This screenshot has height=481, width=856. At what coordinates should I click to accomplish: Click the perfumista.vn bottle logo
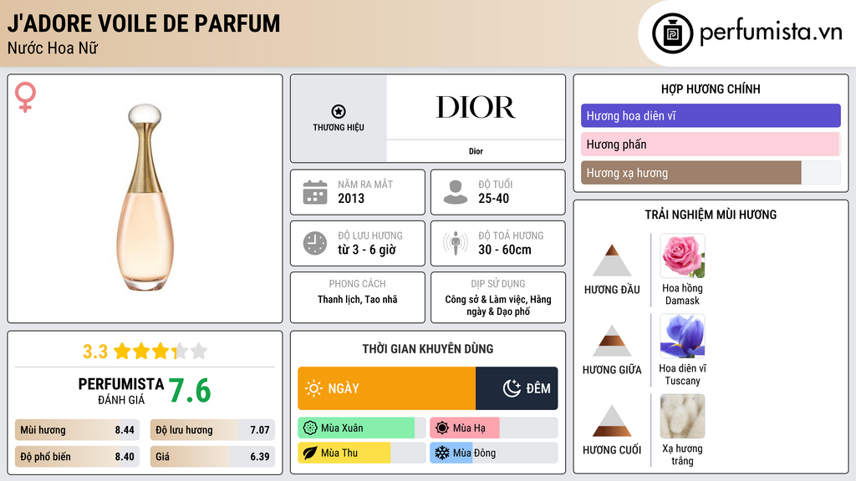click(674, 32)
